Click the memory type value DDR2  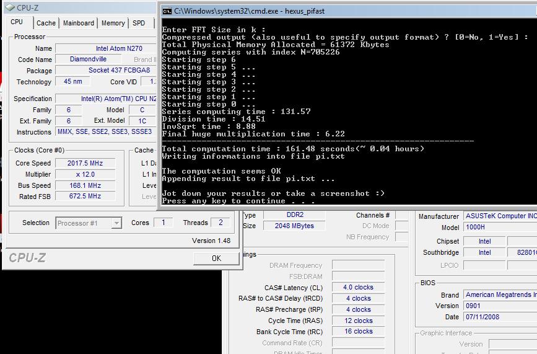295,215
